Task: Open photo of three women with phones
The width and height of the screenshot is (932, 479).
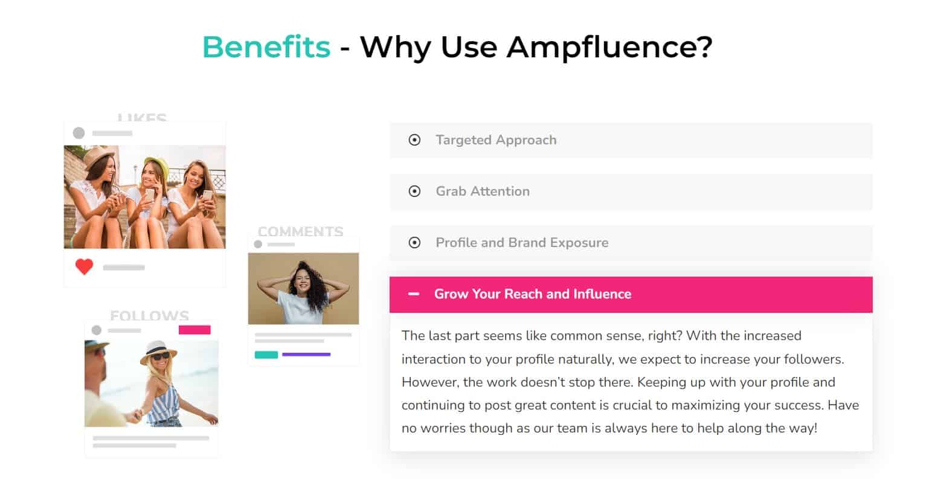Action: click(x=145, y=197)
